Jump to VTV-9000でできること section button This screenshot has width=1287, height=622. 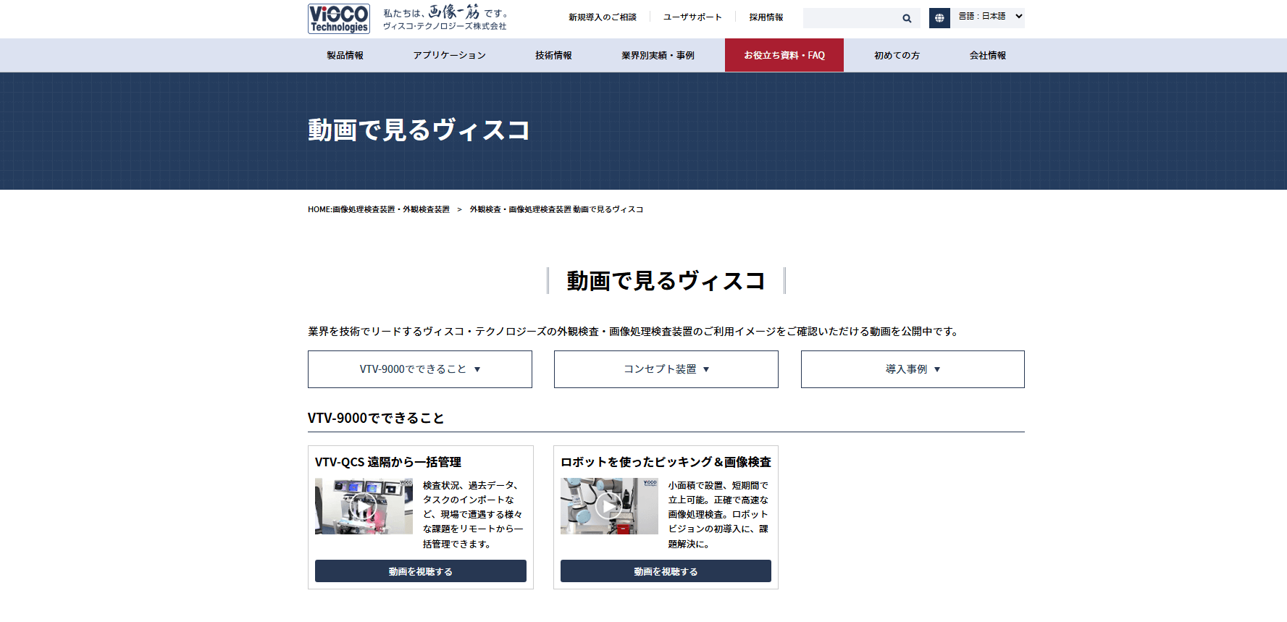click(420, 369)
